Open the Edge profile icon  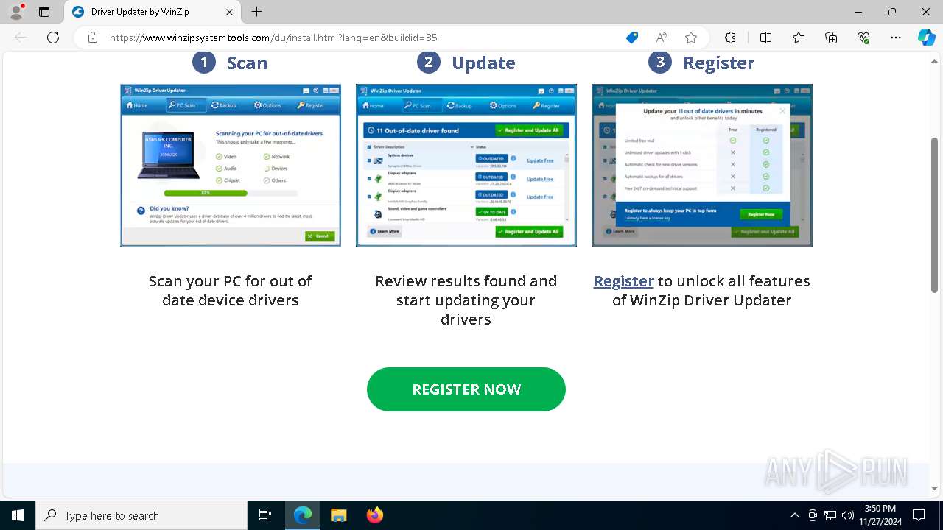click(16, 12)
